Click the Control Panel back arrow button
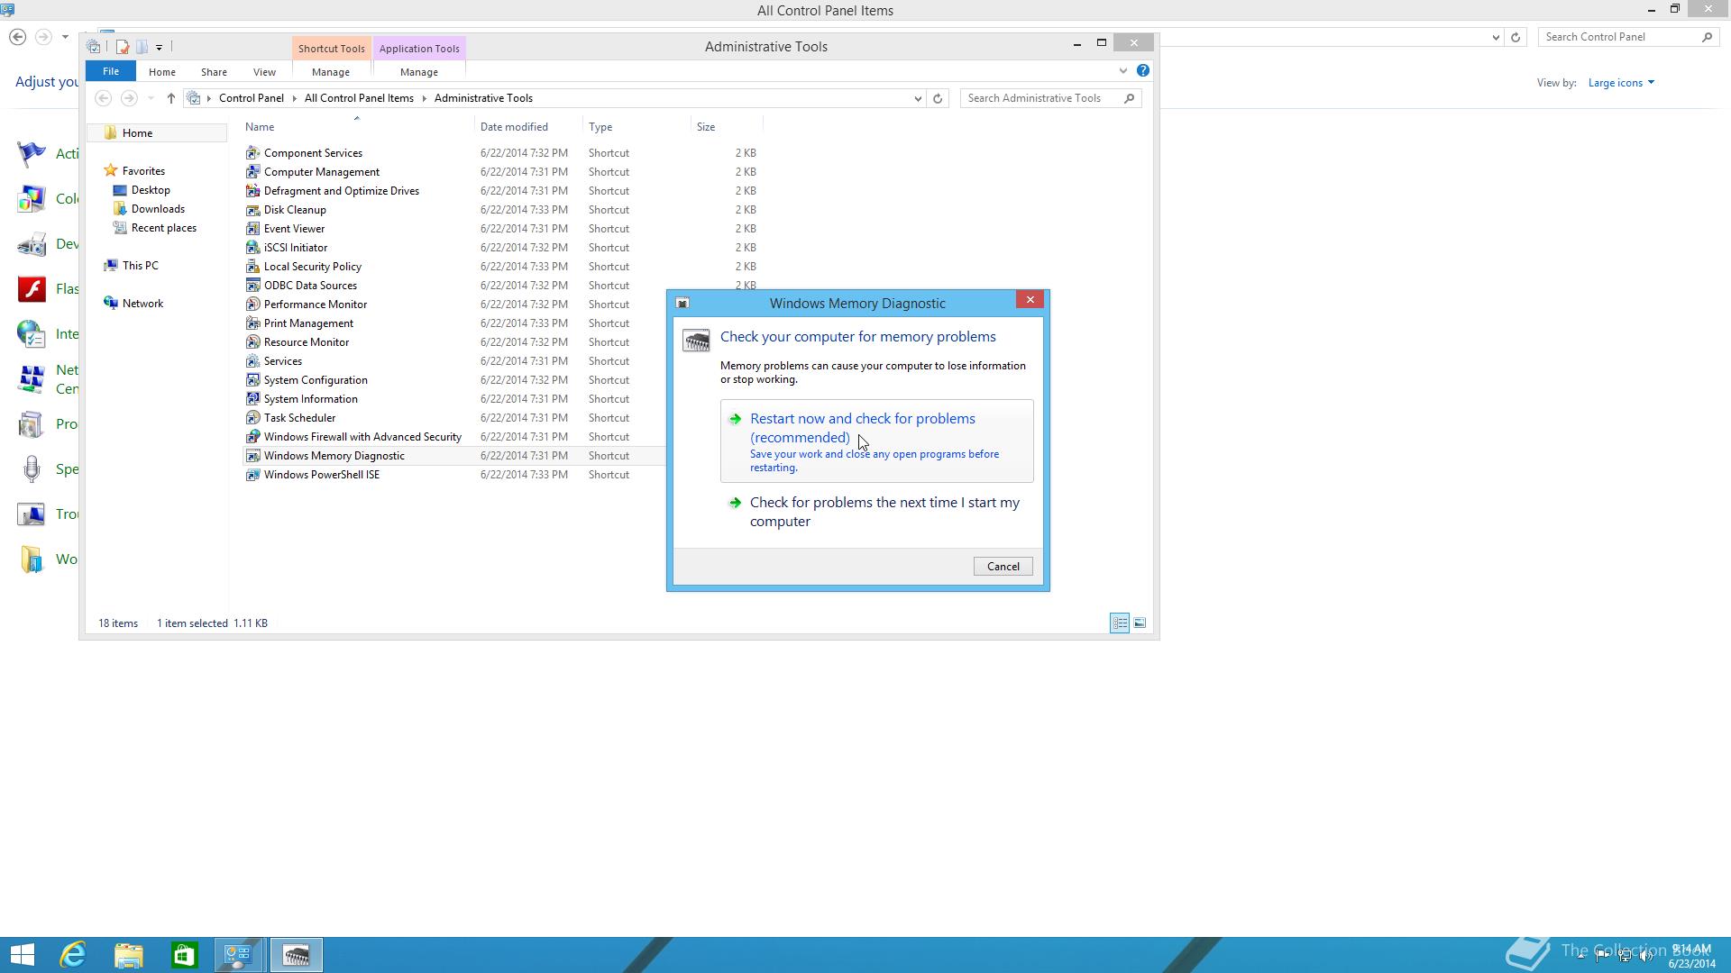1731x973 pixels. coord(17,37)
